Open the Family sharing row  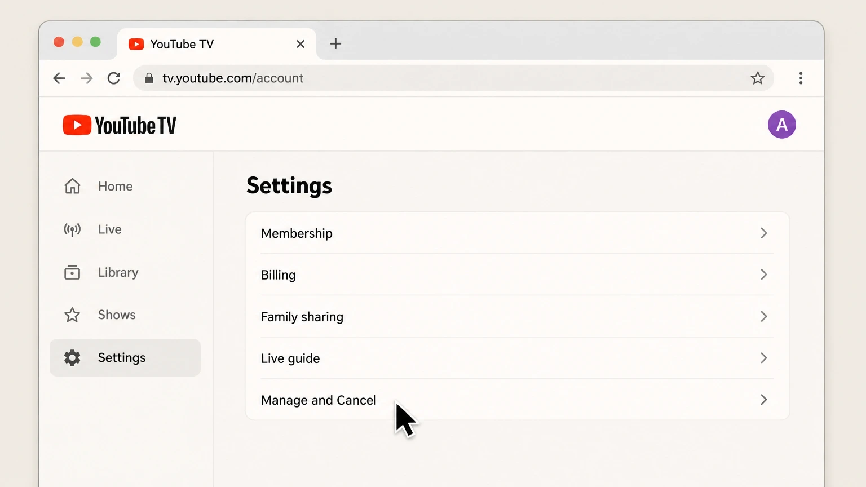(x=517, y=316)
